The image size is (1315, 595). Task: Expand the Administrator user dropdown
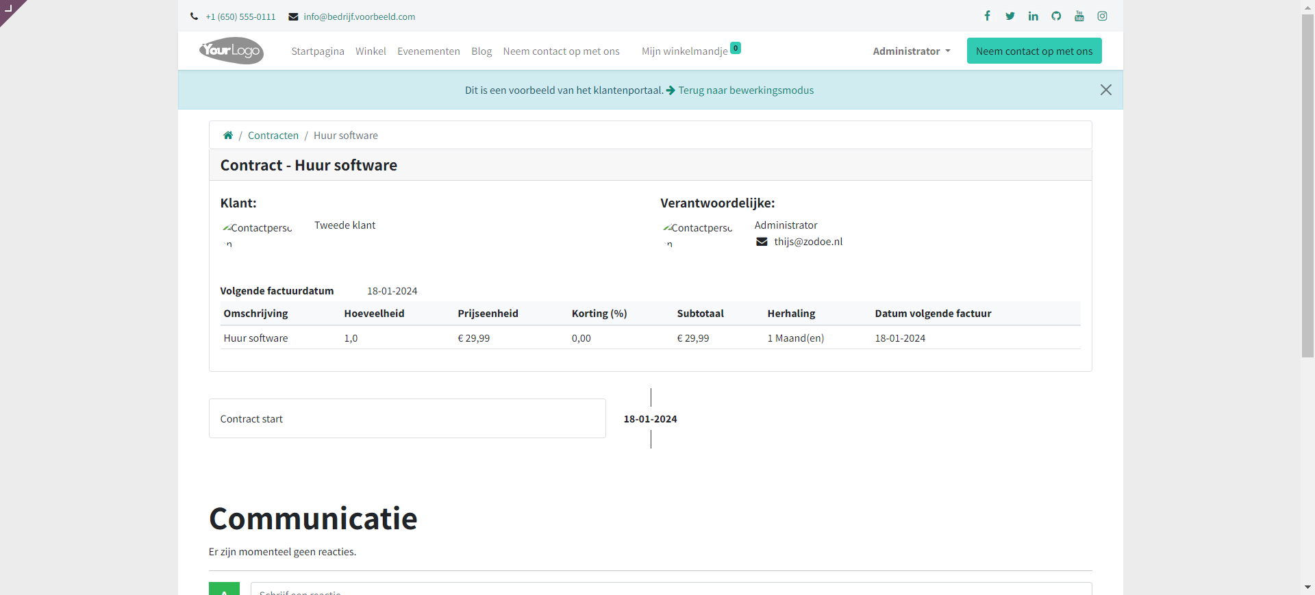tap(911, 51)
